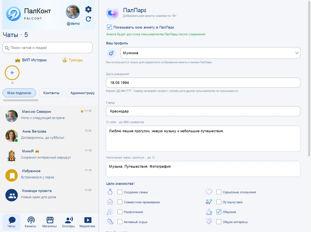Open the Trends link
Image resolution: width=311 pixels, height=232 pixels.
72,60
